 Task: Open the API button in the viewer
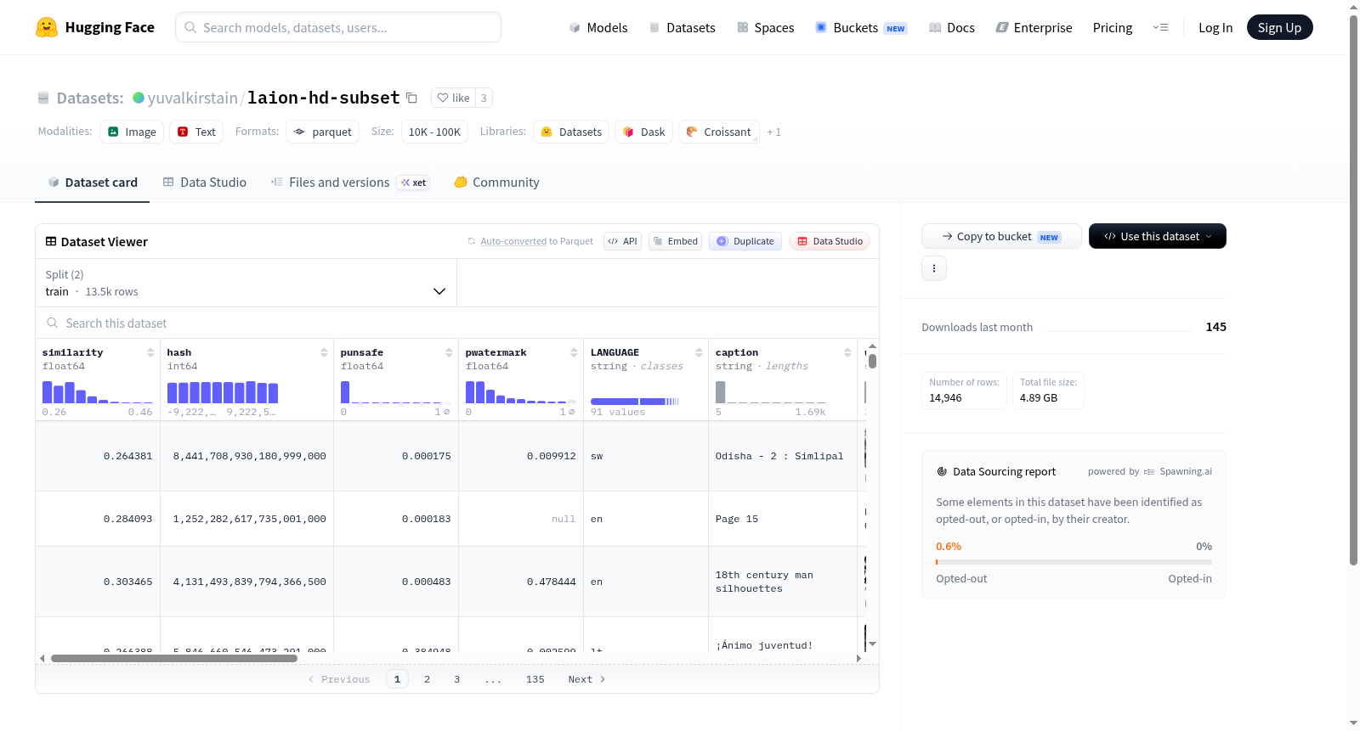622,241
